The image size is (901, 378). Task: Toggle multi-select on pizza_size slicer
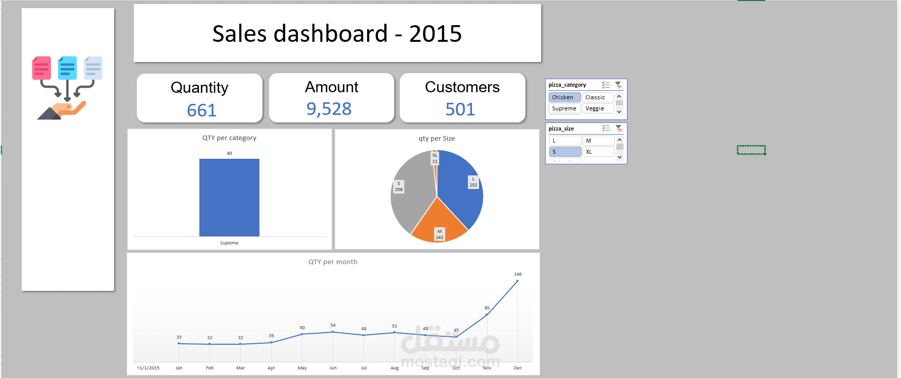coord(606,129)
